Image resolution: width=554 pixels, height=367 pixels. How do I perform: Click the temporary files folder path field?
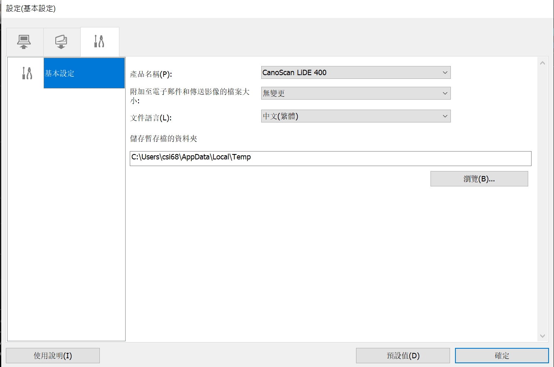click(x=330, y=158)
